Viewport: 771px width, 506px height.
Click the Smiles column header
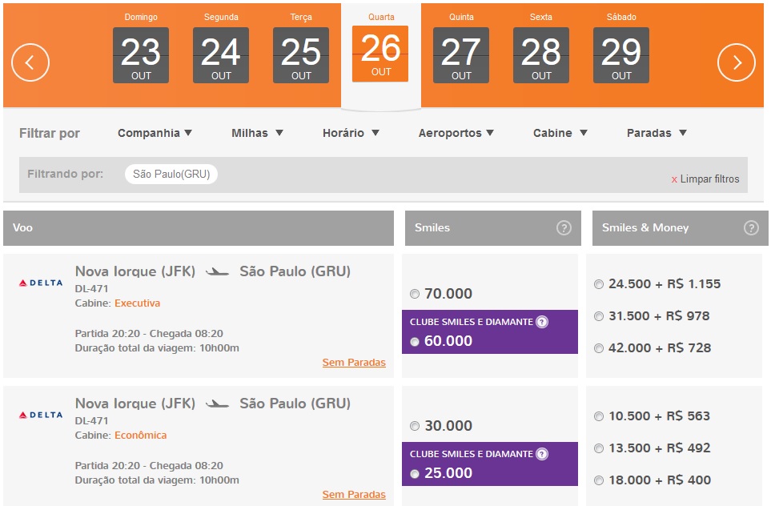(492, 227)
